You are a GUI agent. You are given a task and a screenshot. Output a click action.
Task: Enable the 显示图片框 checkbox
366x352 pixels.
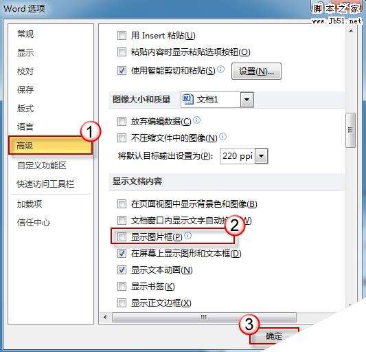(122, 236)
